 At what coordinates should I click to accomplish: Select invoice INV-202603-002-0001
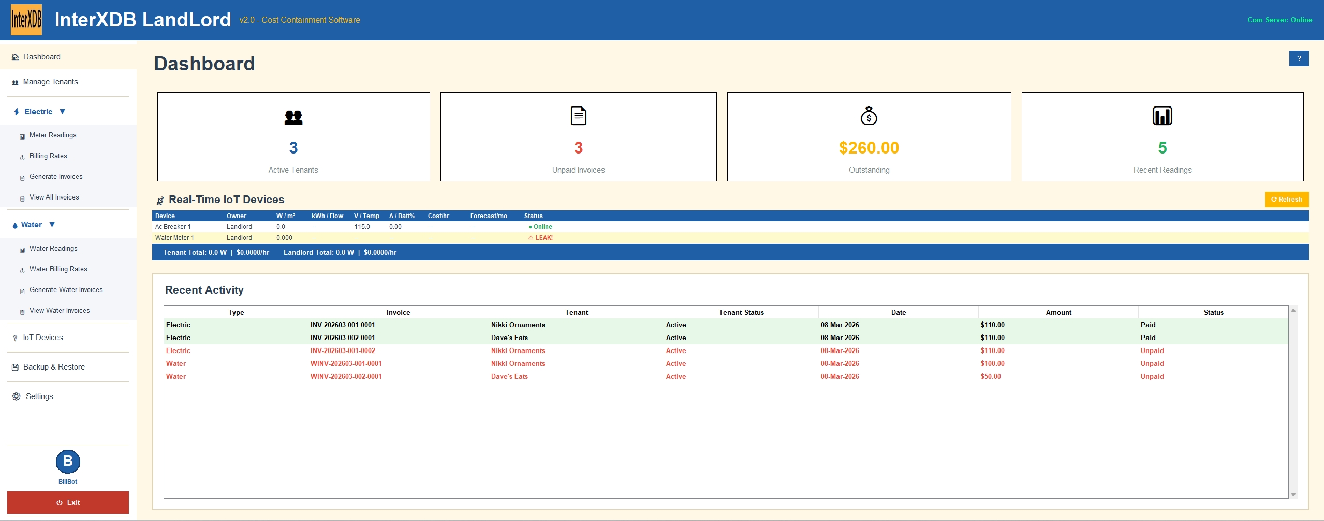click(726, 338)
